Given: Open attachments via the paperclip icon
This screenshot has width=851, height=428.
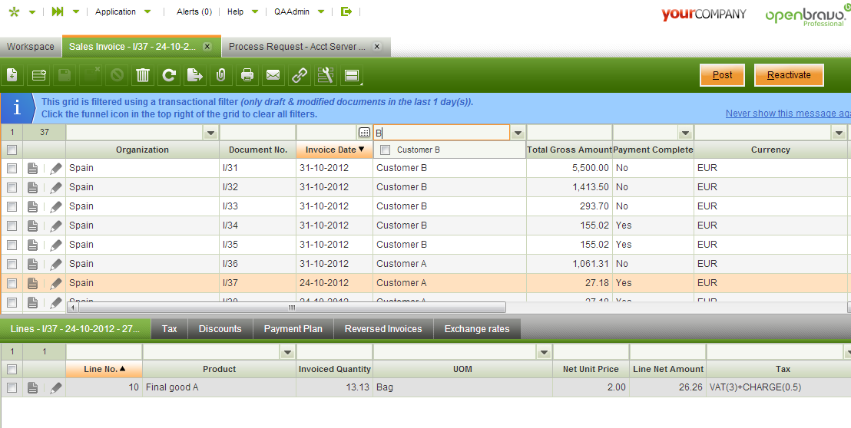Looking at the screenshot, I should click(220, 75).
